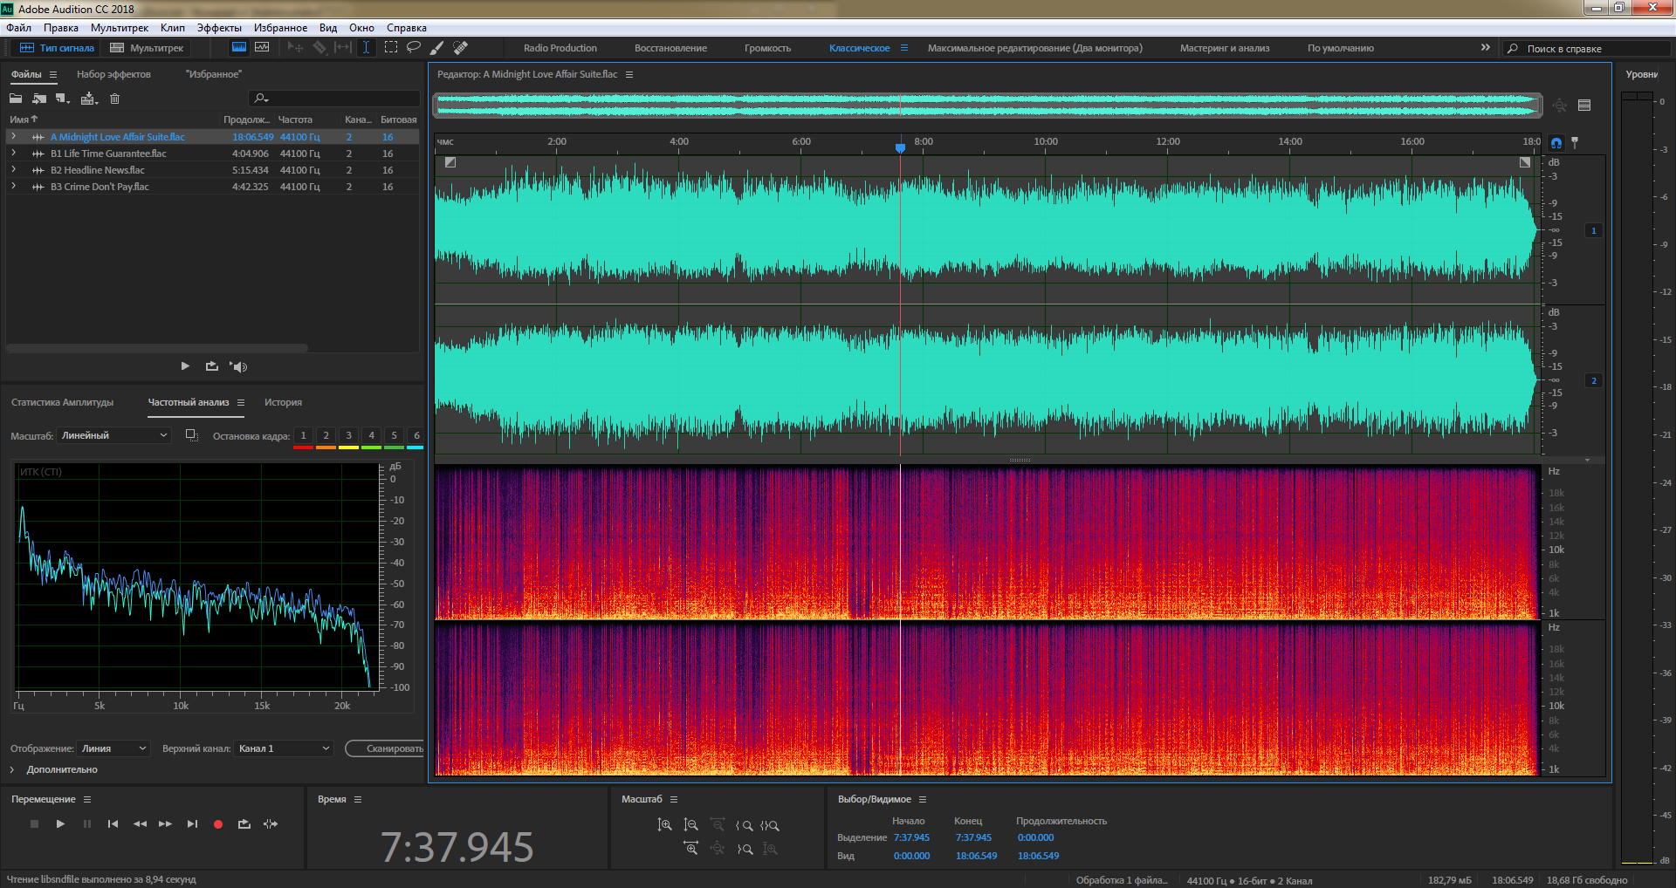Switch to Статистика Амплитуды tab
Image resolution: width=1676 pixels, height=888 pixels.
(62, 403)
